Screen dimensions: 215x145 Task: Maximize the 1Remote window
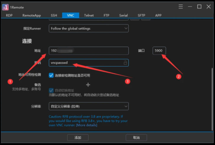click(x=199, y=7)
